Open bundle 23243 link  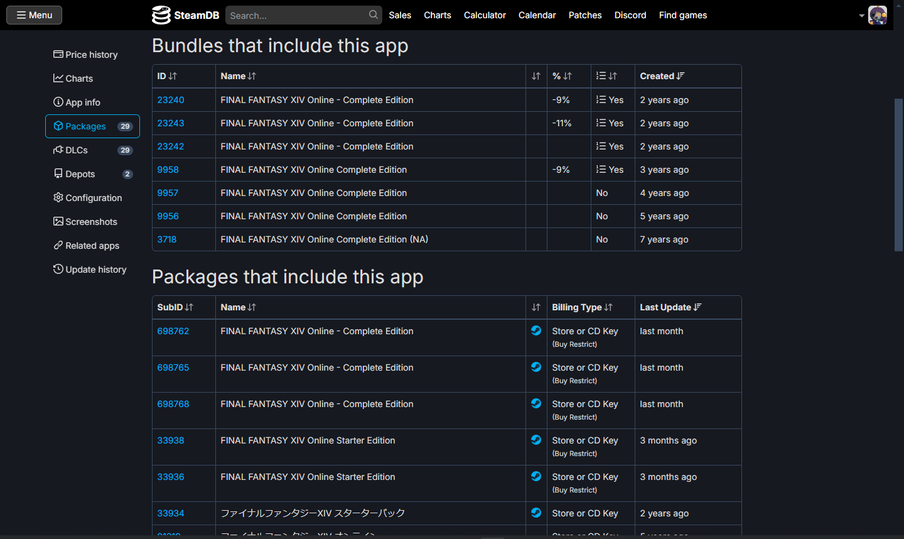coord(171,123)
